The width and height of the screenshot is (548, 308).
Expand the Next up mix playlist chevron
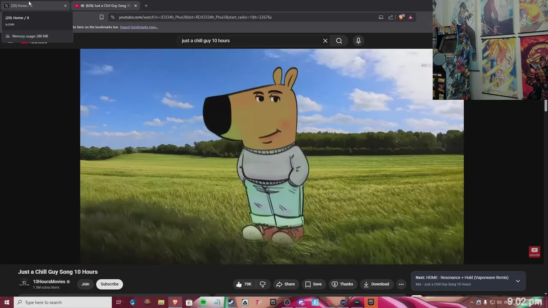coord(518,281)
